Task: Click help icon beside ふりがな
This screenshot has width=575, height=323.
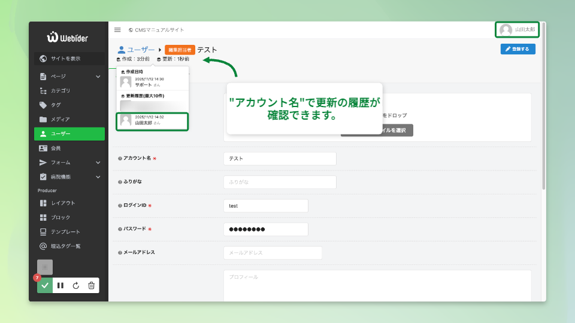Action: coord(120,182)
